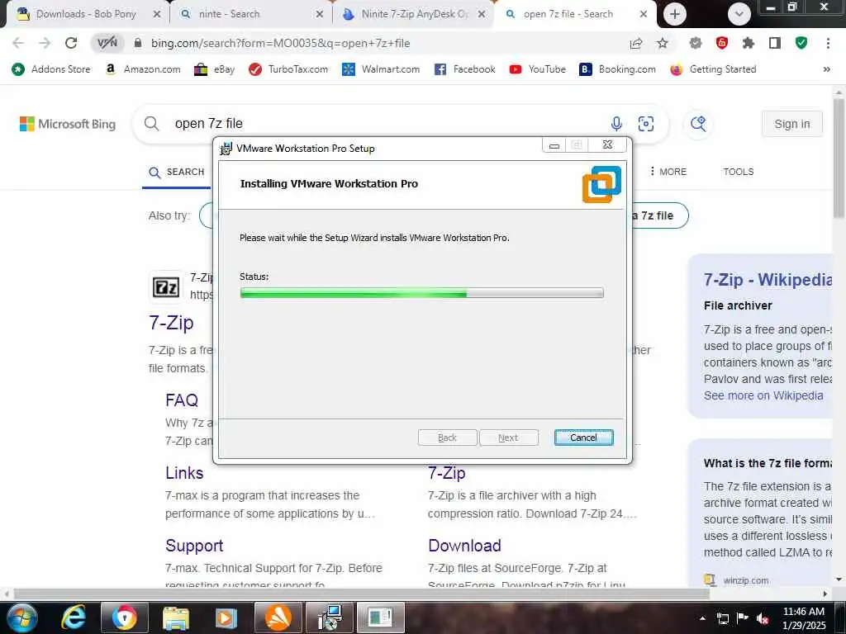Screen dimensions: 846x634
Task: Open Booking.com bookmark
Action: (617, 69)
